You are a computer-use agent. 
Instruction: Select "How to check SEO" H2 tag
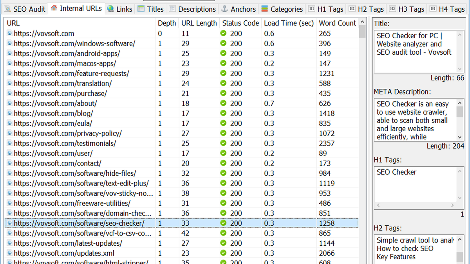tap(405, 248)
